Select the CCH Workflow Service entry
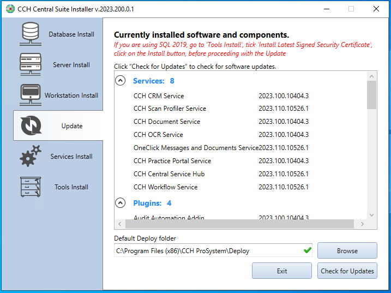 (166, 187)
